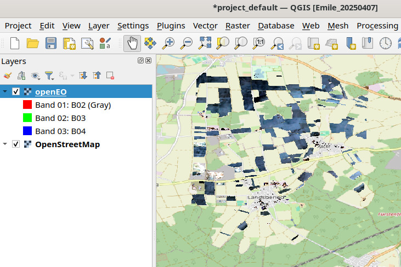Screen dimensions: 401x267
Task: Toggle visibility checkbox of the openEO layer
Action: [x=16, y=91]
